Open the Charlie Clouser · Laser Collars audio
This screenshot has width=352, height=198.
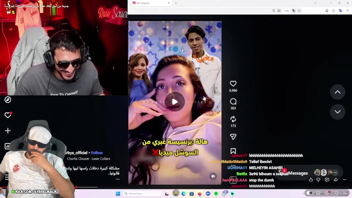pos(89,159)
